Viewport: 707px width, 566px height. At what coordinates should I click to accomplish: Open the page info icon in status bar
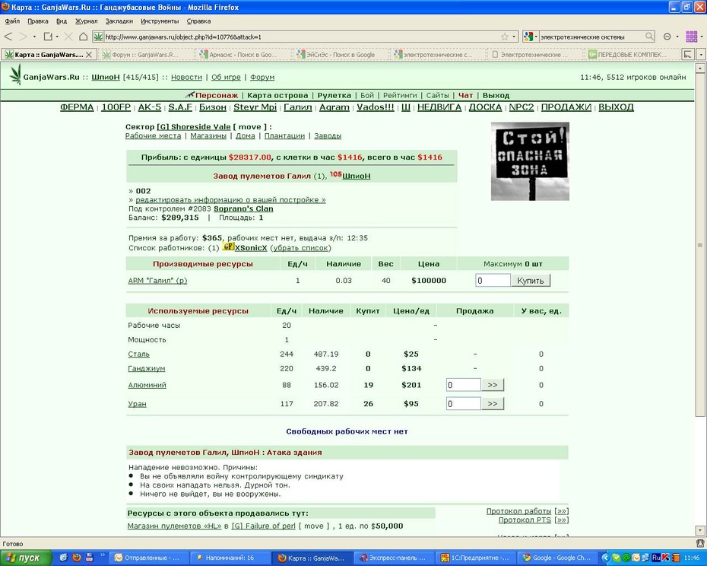coord(701,544)
